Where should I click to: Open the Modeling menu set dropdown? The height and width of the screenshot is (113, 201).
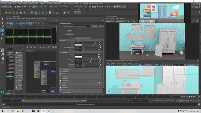[6, 7]
